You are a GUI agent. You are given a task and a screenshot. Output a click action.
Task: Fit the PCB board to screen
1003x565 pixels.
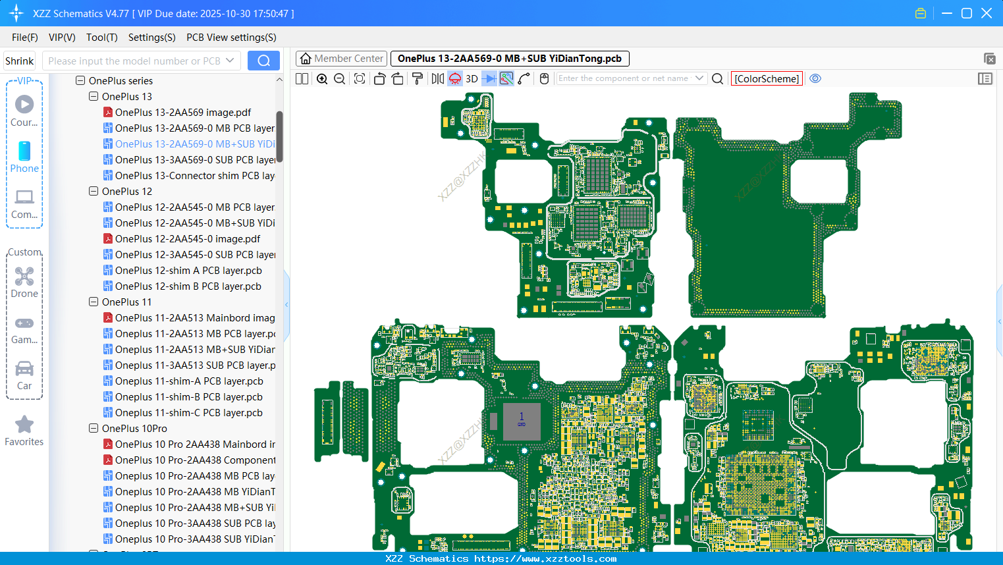(x=360, y=79)
